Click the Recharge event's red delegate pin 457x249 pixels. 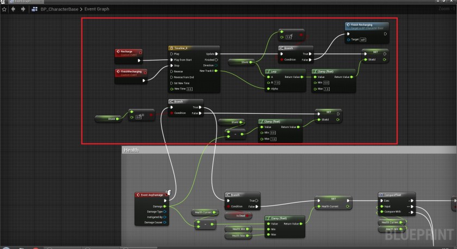coord(140,52)
